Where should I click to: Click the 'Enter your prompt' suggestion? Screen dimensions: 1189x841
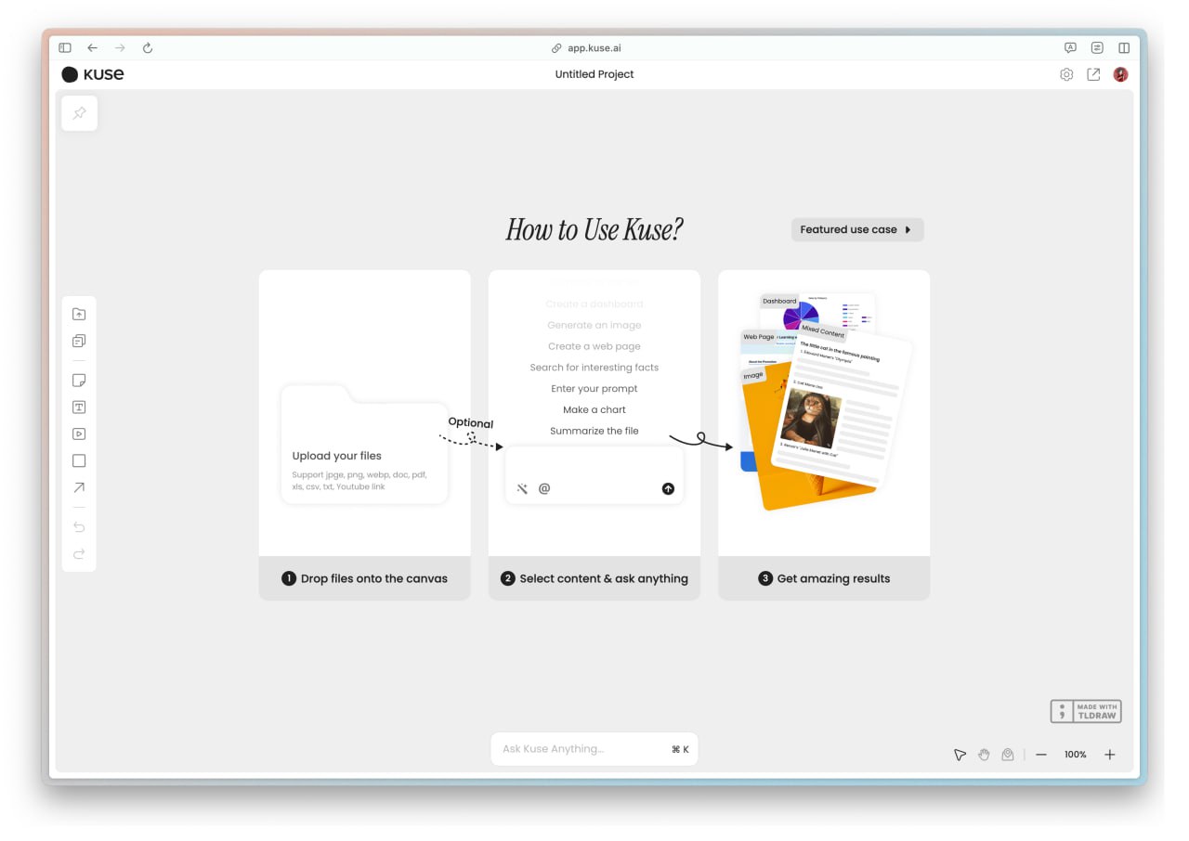tap(594, 389)
